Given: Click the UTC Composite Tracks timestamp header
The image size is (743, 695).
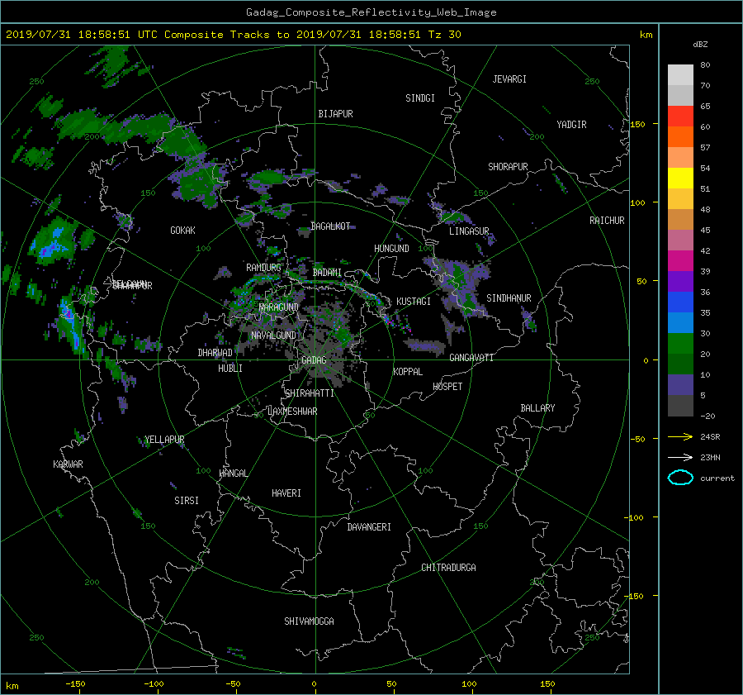Looking at the screenshot, I should 233,35.
